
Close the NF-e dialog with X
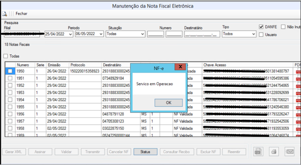click(x=180, y=67)
